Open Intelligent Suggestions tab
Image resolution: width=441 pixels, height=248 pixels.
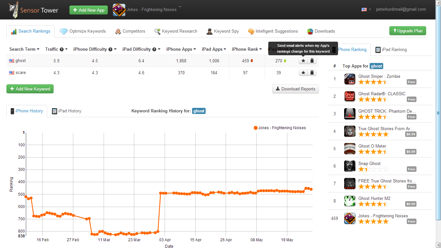pyautogui.click(x=273, y=31)
